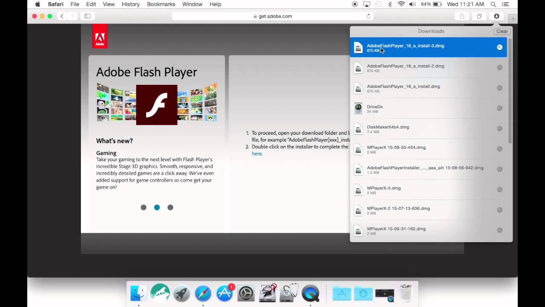Open the Safari menu
The height and width of the screenshot is (307, 545).
(56, 4)
